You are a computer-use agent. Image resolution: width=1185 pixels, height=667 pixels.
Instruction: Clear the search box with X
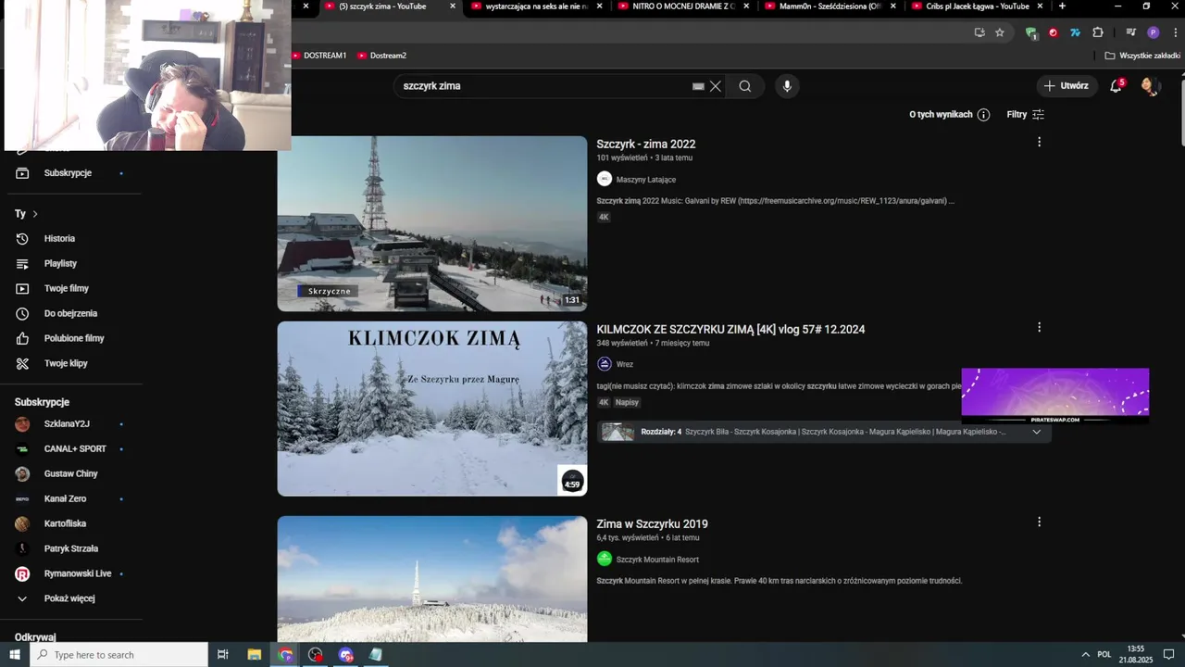[716, 86]
